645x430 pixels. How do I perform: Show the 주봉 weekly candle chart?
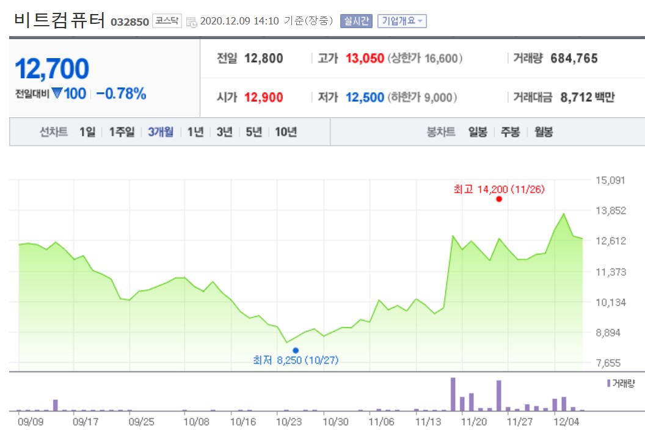[510, 132]
